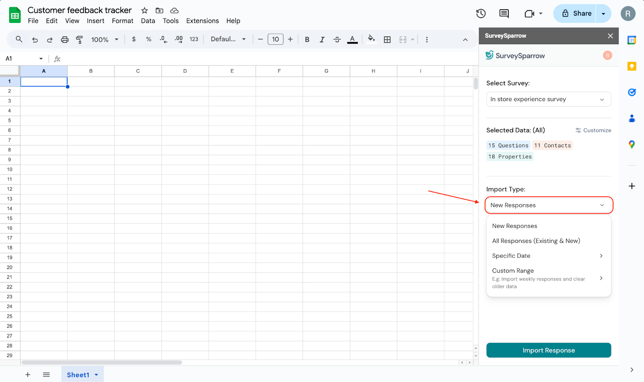This screenshot has height=382, width=644.
Task: Open version history clock icon
Action: pyautogui.click(x=481, y=14)
